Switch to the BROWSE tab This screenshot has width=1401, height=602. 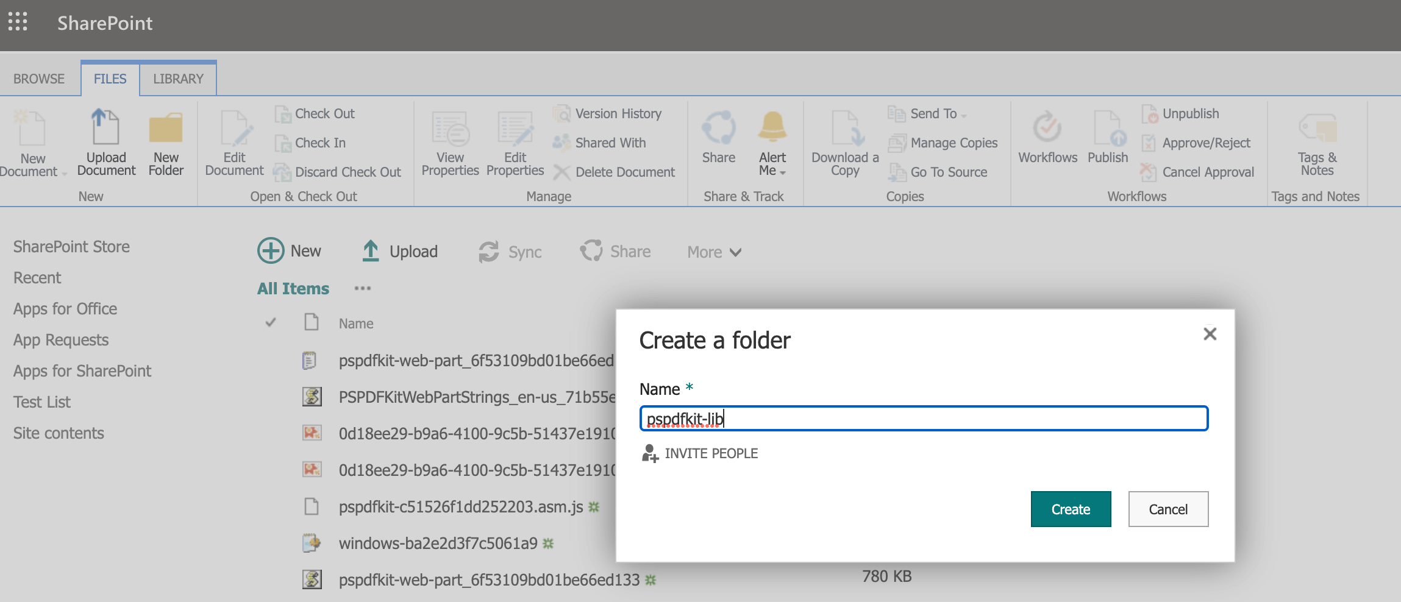click(39, 79)
